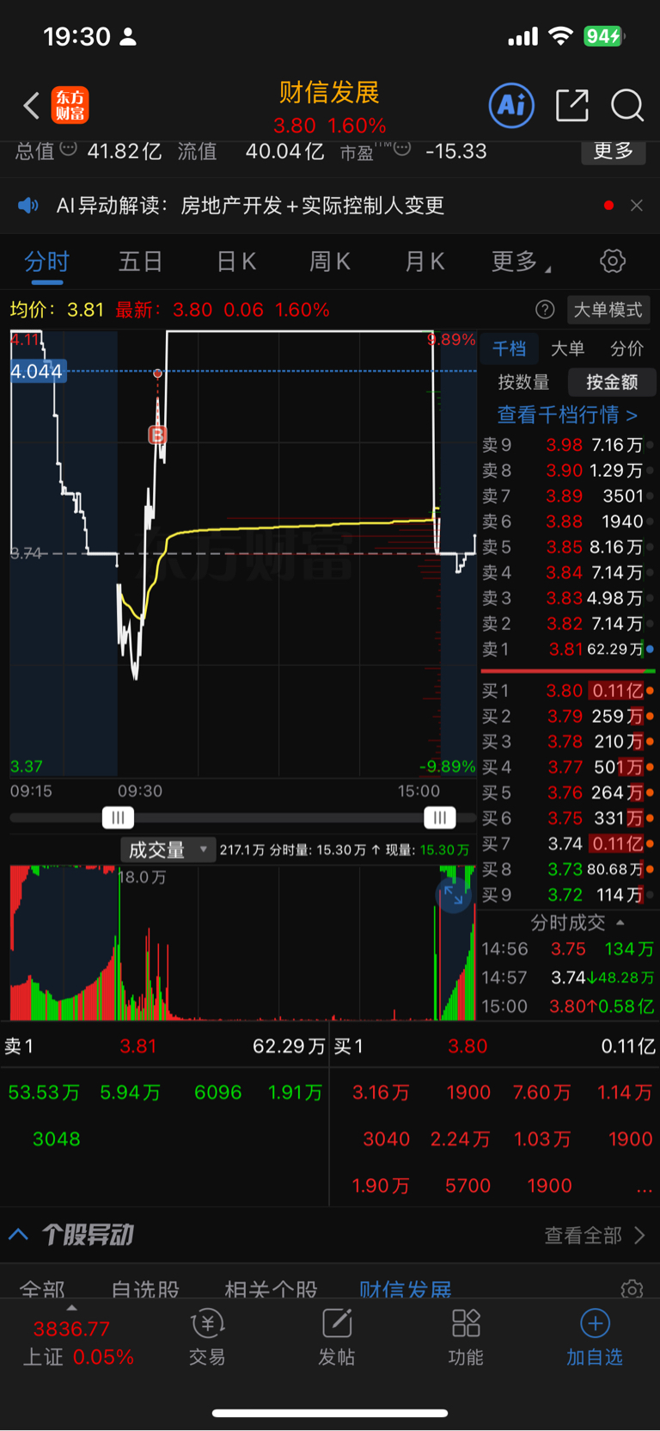The height and width of the screenshot is (1431, 660).
Task: Toggle order book to 按数量
Action: pos(523,382)
